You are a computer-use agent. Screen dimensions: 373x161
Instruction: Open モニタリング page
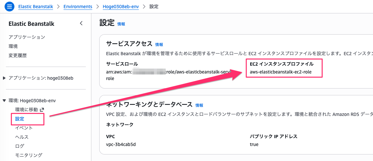coord(29,155)
